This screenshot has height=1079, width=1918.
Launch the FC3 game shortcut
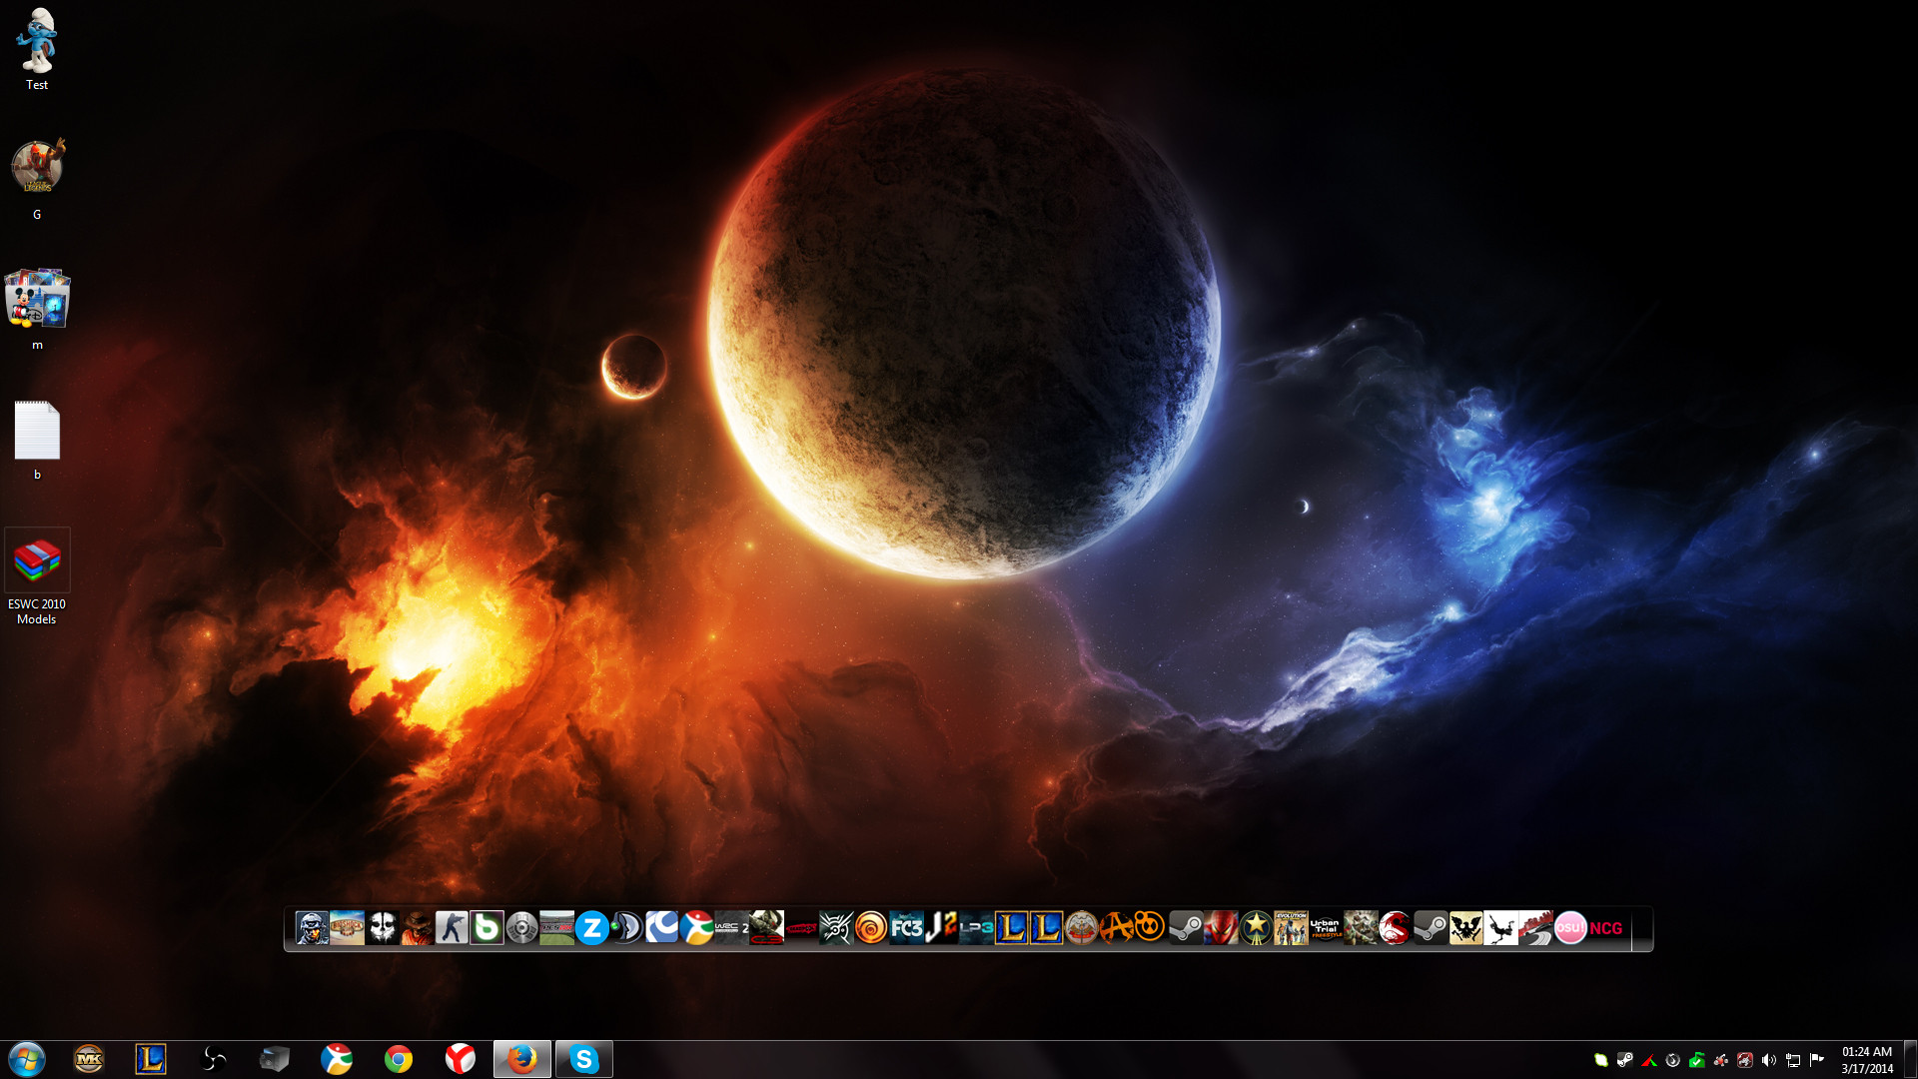coord(906,928)
